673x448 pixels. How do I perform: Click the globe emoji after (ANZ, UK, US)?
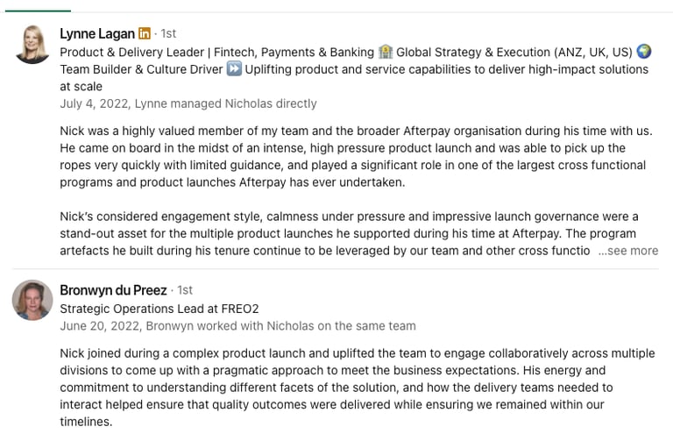[643, 52]
